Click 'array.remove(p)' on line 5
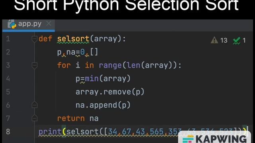This screenshot has height=143, width=255. click(x=110, y=92)
